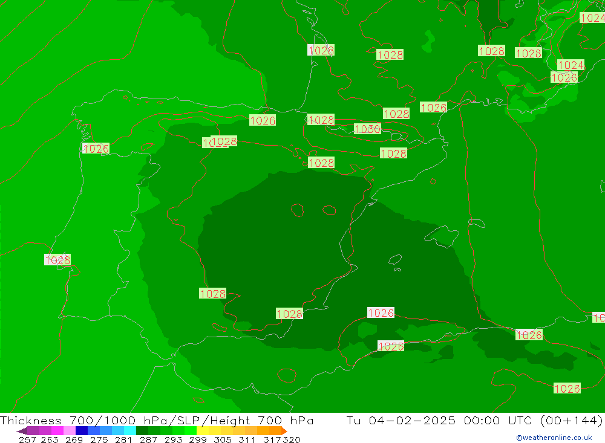Click the legend value 269
Screen dimensions: 605x443
74,439
